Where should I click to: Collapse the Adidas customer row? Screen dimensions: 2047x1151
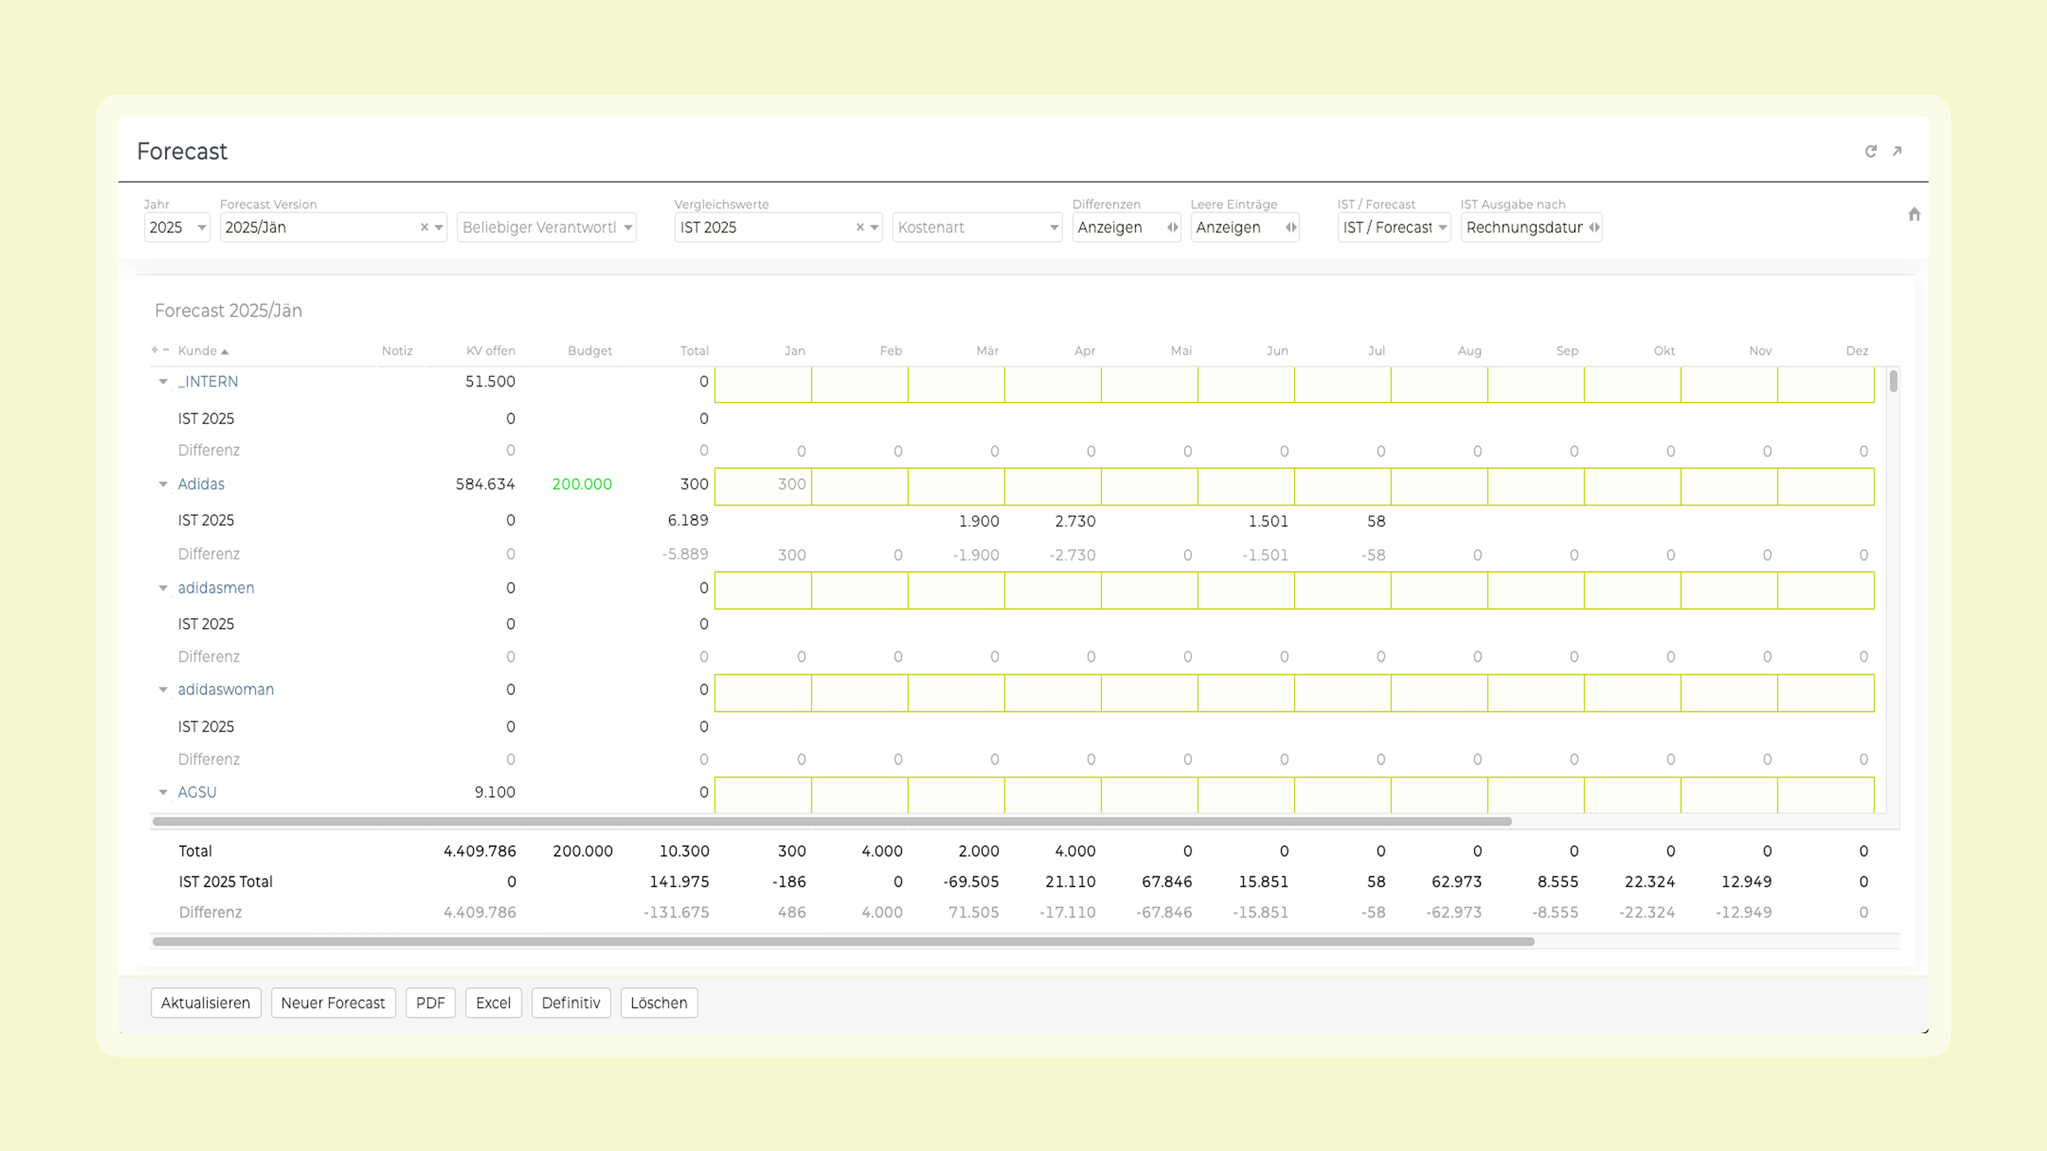pos(163,484)
